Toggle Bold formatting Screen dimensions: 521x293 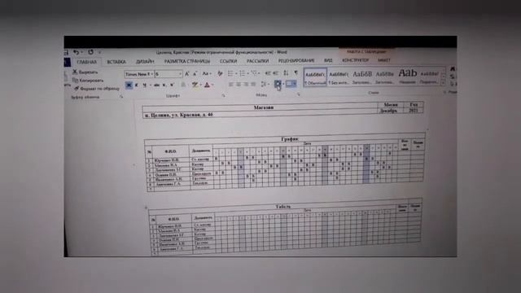pos(129,85)
